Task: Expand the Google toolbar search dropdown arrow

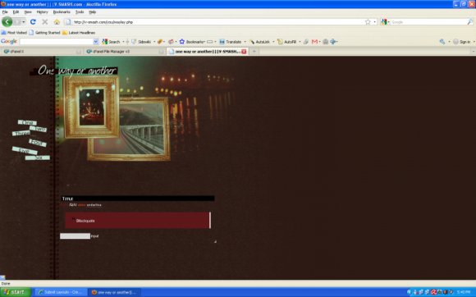Action: [x=96, y=42]
